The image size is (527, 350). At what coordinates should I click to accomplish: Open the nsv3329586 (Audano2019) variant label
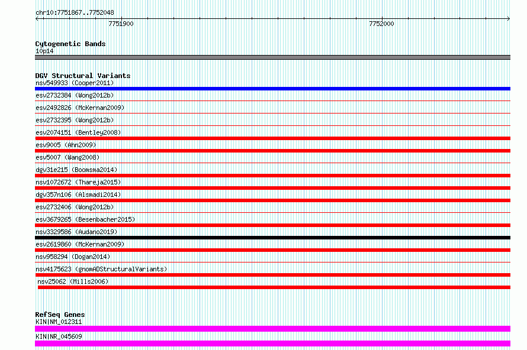[x=76, y=232]
